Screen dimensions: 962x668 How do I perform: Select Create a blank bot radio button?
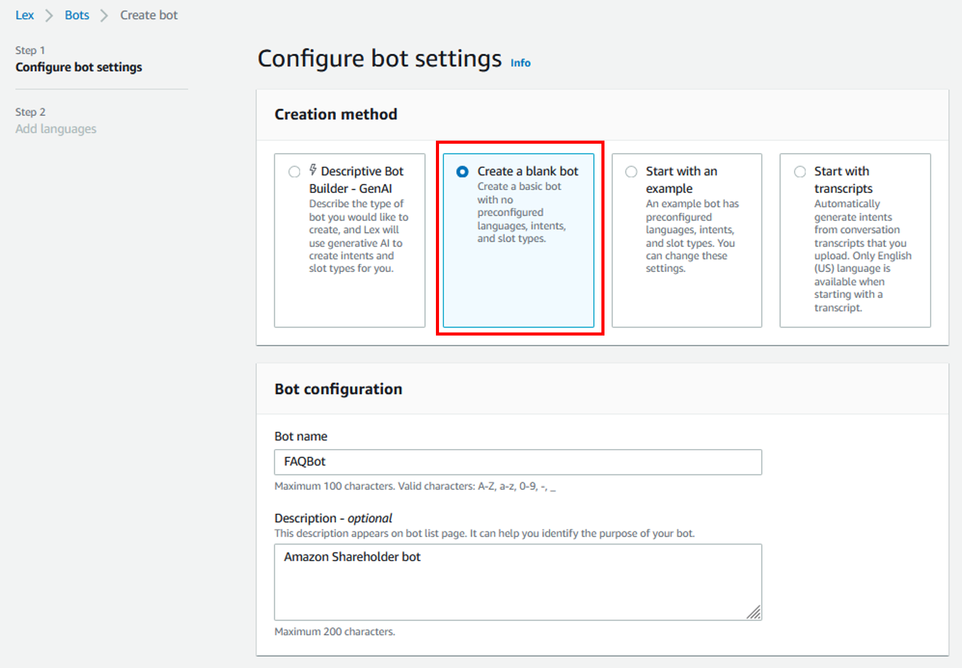click(462, 171)
